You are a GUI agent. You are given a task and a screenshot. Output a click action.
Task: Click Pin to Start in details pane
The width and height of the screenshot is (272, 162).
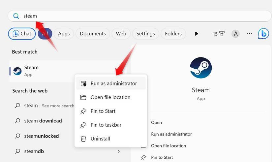[x=162, y=157]
